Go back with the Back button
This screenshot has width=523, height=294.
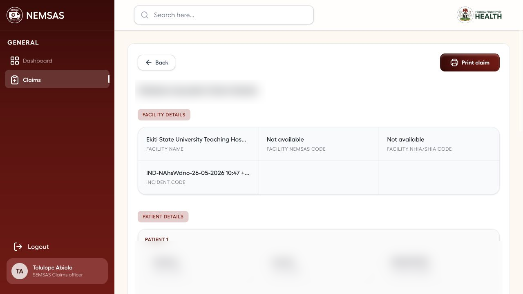point(156,62)
